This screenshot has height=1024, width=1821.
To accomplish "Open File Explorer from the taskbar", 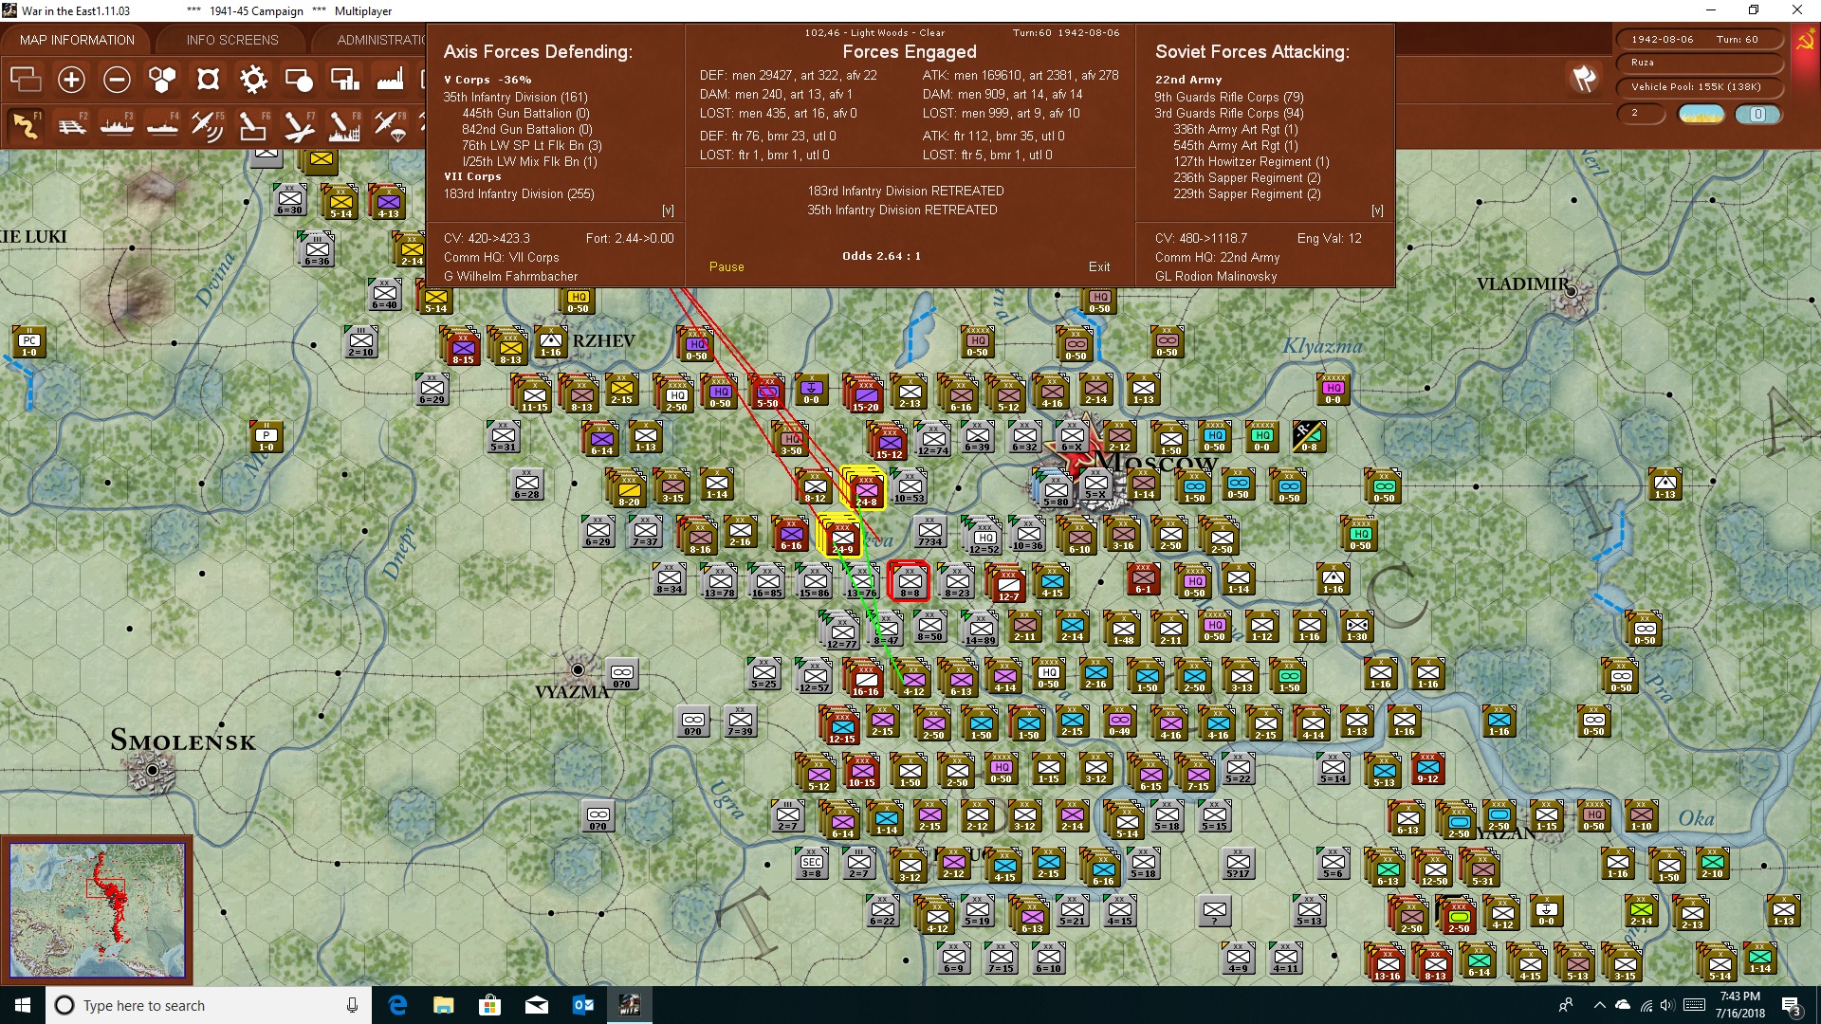I will pos(443,1005).
